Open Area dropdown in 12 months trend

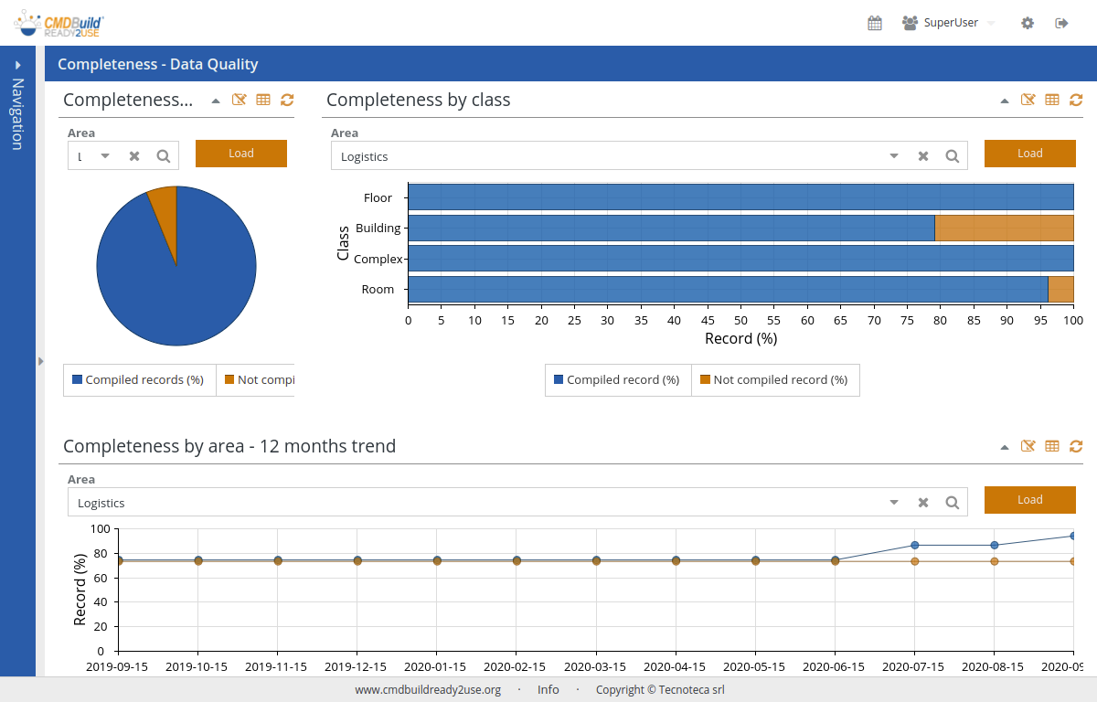[x=894, y=503]
